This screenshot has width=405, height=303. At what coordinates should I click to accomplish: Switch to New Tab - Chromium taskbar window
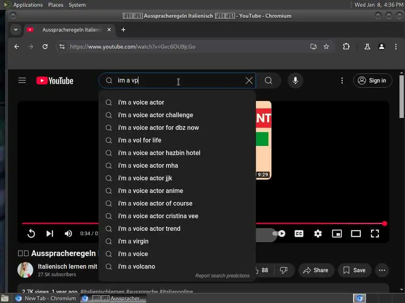[46, 298]
